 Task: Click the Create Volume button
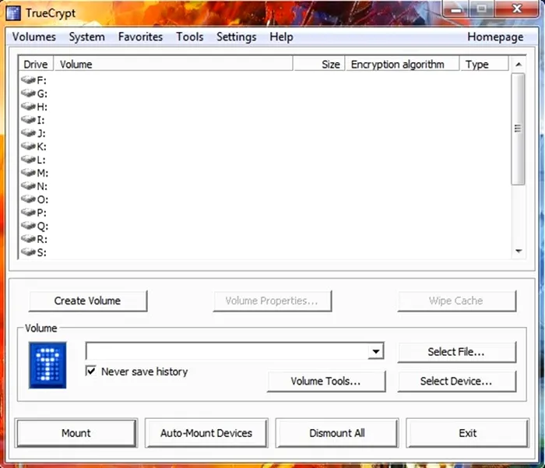[88, 301]
